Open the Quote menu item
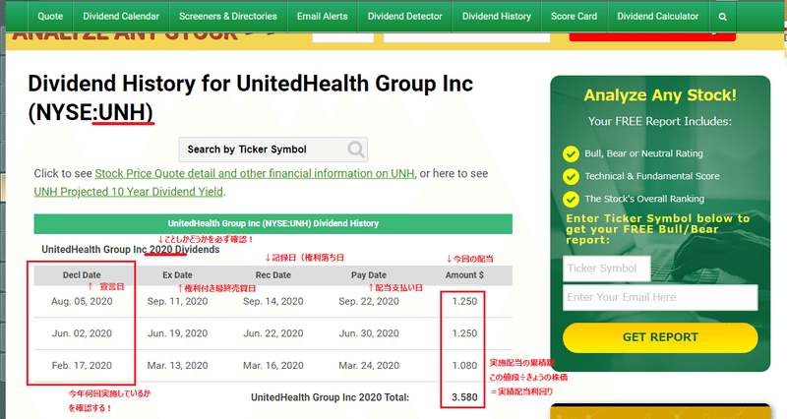This screenshot has height=419, width=787. pyautogui.click(x=50, y=16)
